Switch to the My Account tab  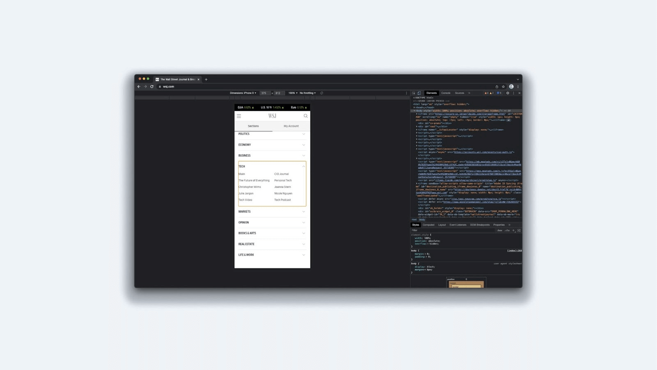(x=291, y=126)
